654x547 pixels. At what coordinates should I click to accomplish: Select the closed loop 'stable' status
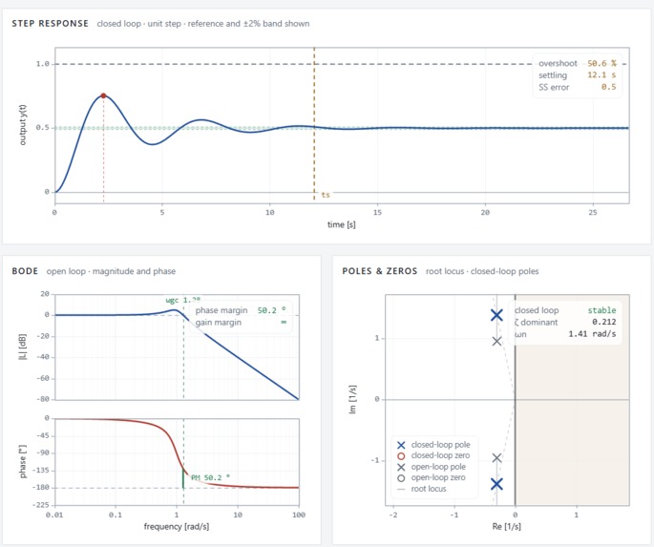click(601, 310)
